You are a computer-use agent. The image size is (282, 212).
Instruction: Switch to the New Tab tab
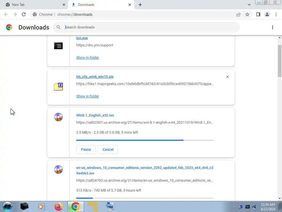pyautogui.click(x=34, y=5)
